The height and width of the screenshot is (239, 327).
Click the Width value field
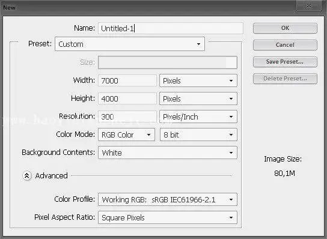127,80
